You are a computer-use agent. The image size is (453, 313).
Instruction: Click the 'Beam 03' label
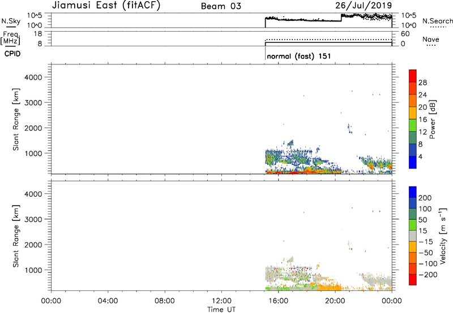point(221,6)
